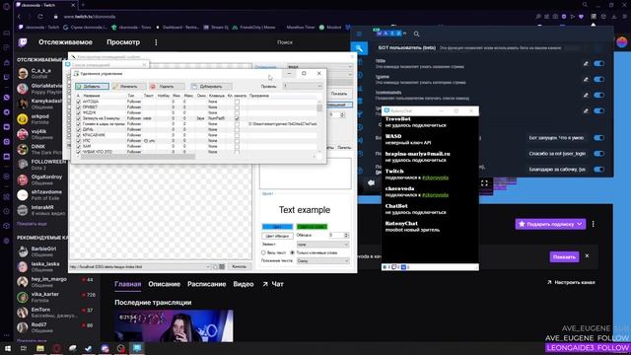The height and width of the screenshot is (355, 631).
Task: Click the edit pencil icon for the !title command
Action: click(586, 63)
